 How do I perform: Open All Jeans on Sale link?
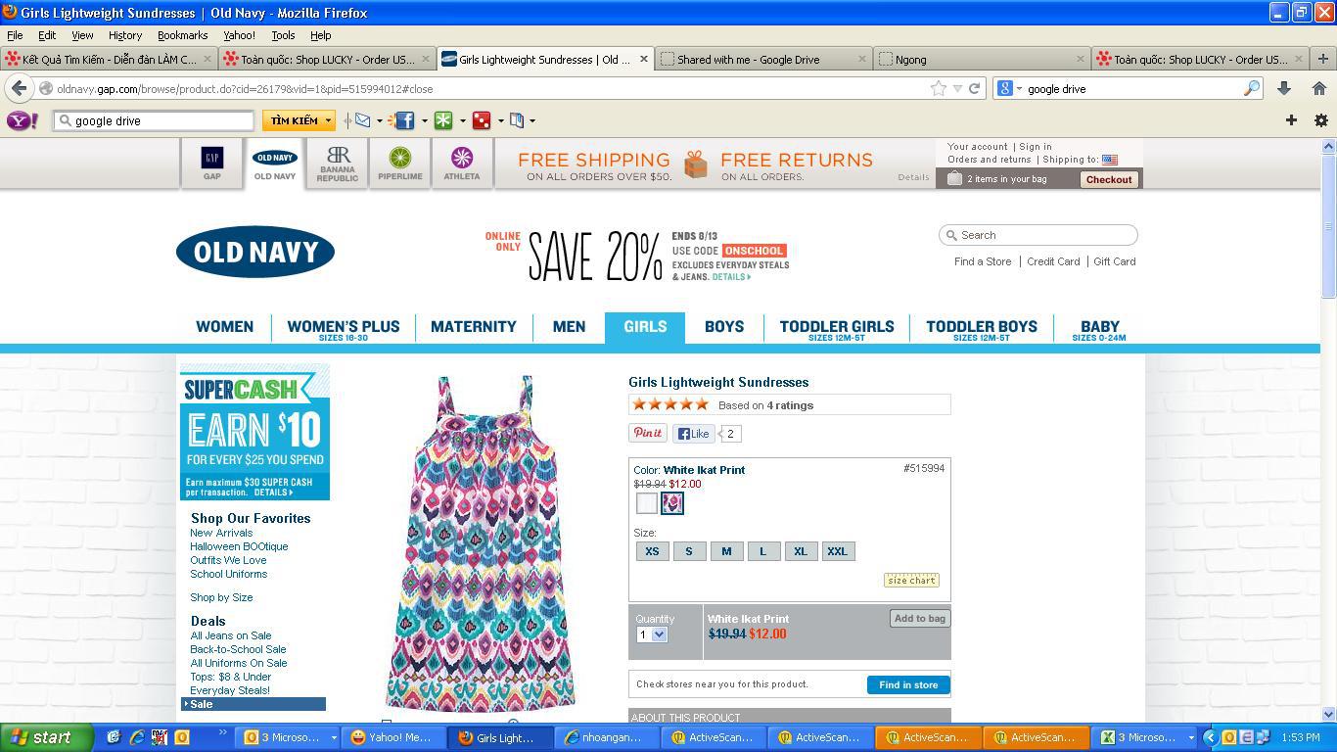point(231,635)
